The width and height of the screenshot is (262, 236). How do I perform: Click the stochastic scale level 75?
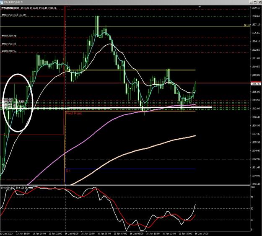[x=252, y=197]
